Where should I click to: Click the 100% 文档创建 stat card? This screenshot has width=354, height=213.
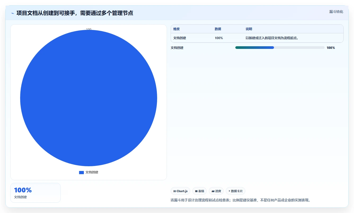click(x=36, y=193)
